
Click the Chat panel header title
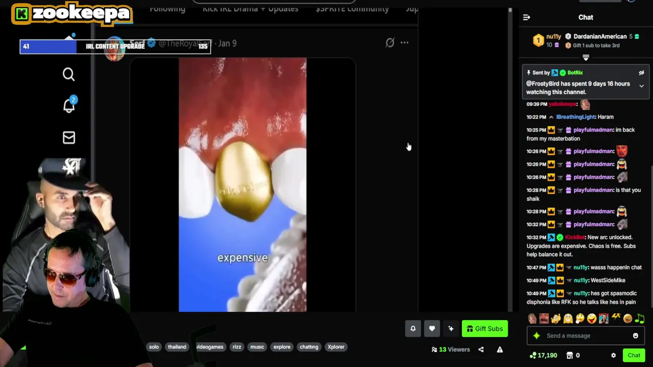tap(586, 17)
